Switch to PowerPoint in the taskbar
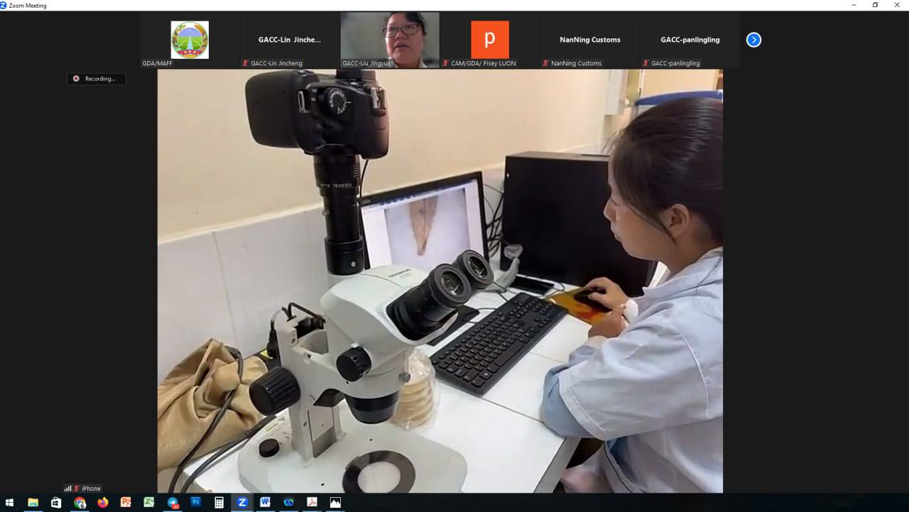The width and height of the screenshot is (909, 512). click(x=126, y=503)
